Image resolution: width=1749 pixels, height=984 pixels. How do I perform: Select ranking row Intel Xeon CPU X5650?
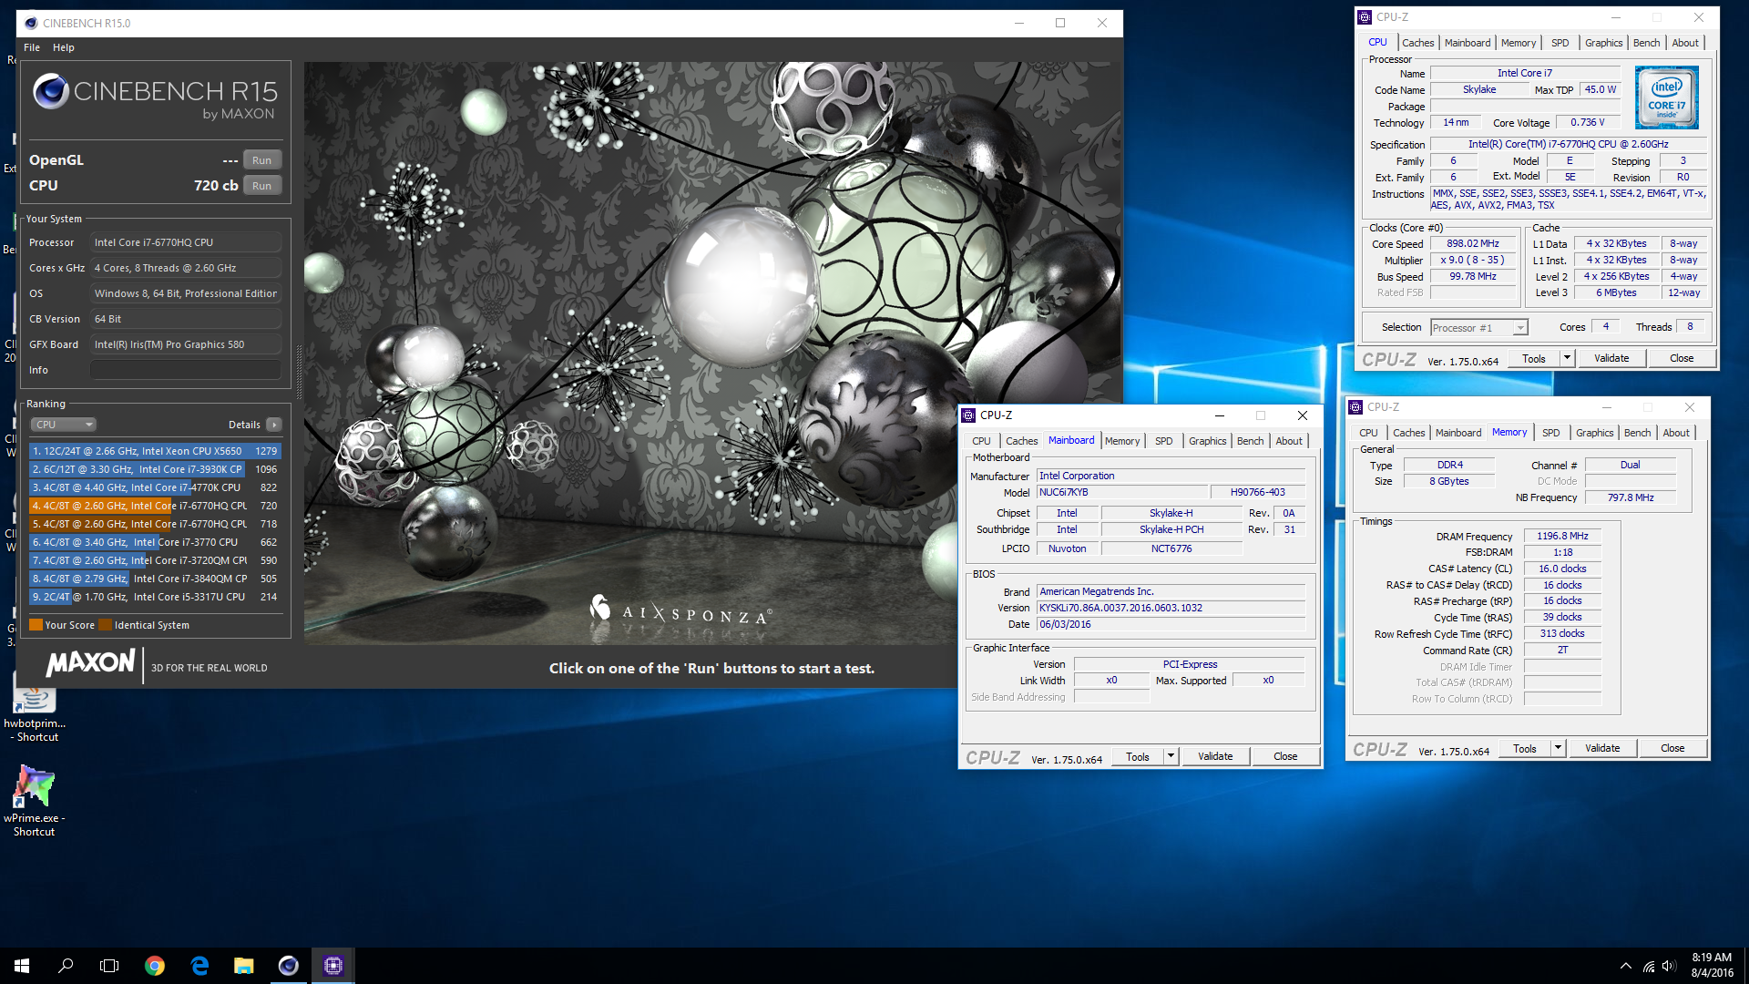[x=155, y=451]
